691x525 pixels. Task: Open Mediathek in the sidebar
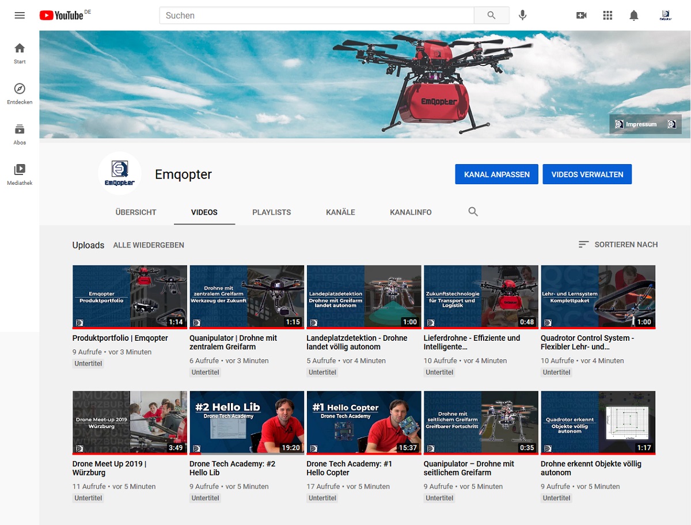[20, 174]
